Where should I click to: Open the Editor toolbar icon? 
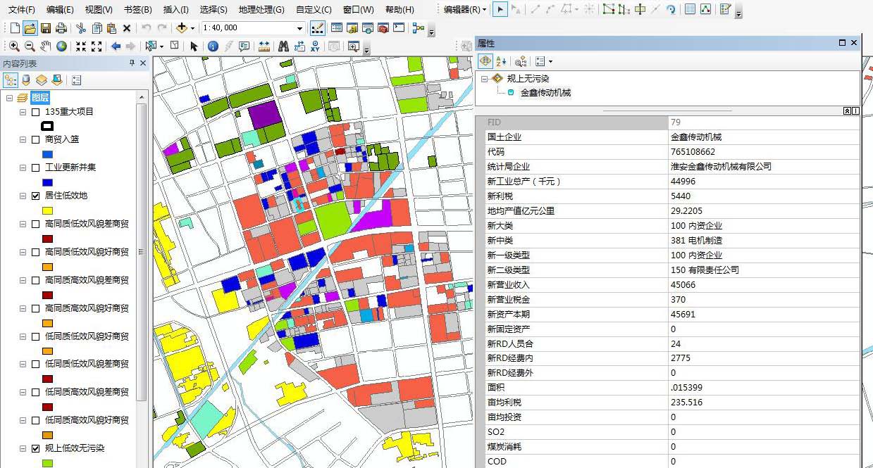pos(317,28)
